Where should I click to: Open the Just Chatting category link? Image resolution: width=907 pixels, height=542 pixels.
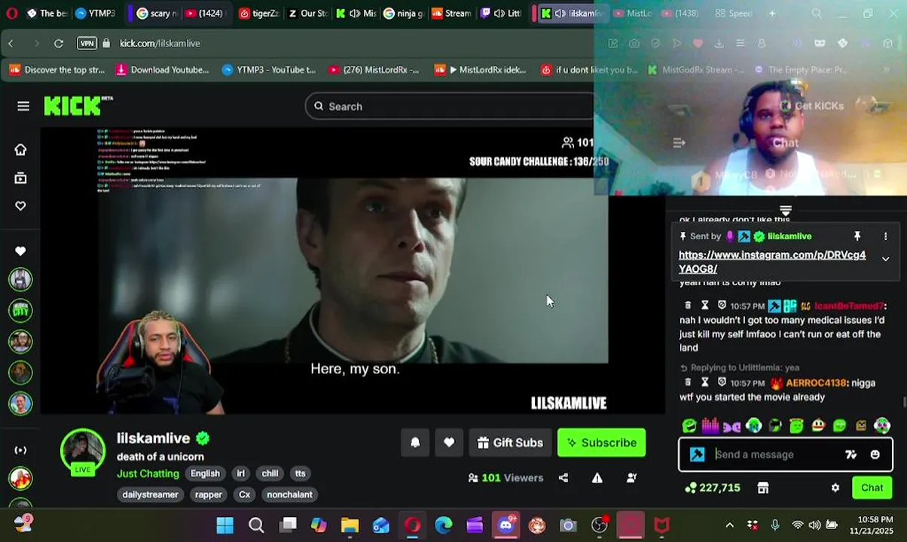click(x=148, y=473)
